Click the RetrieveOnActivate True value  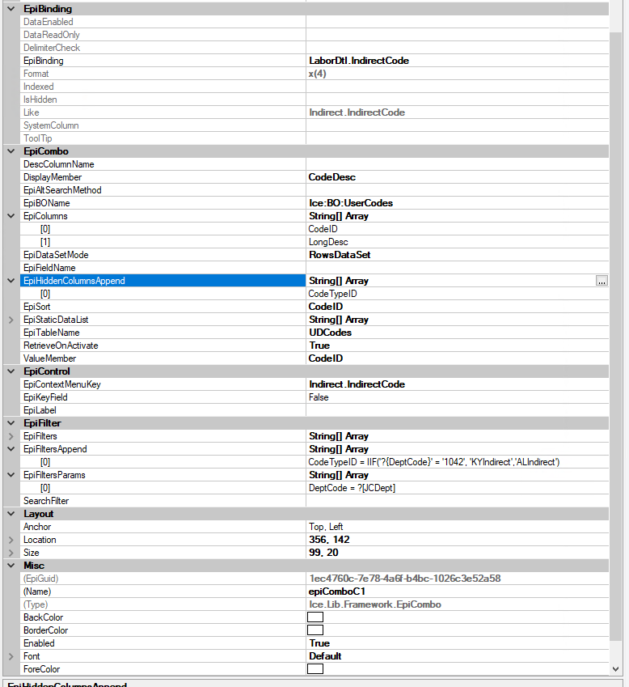[x=319, y=346]
